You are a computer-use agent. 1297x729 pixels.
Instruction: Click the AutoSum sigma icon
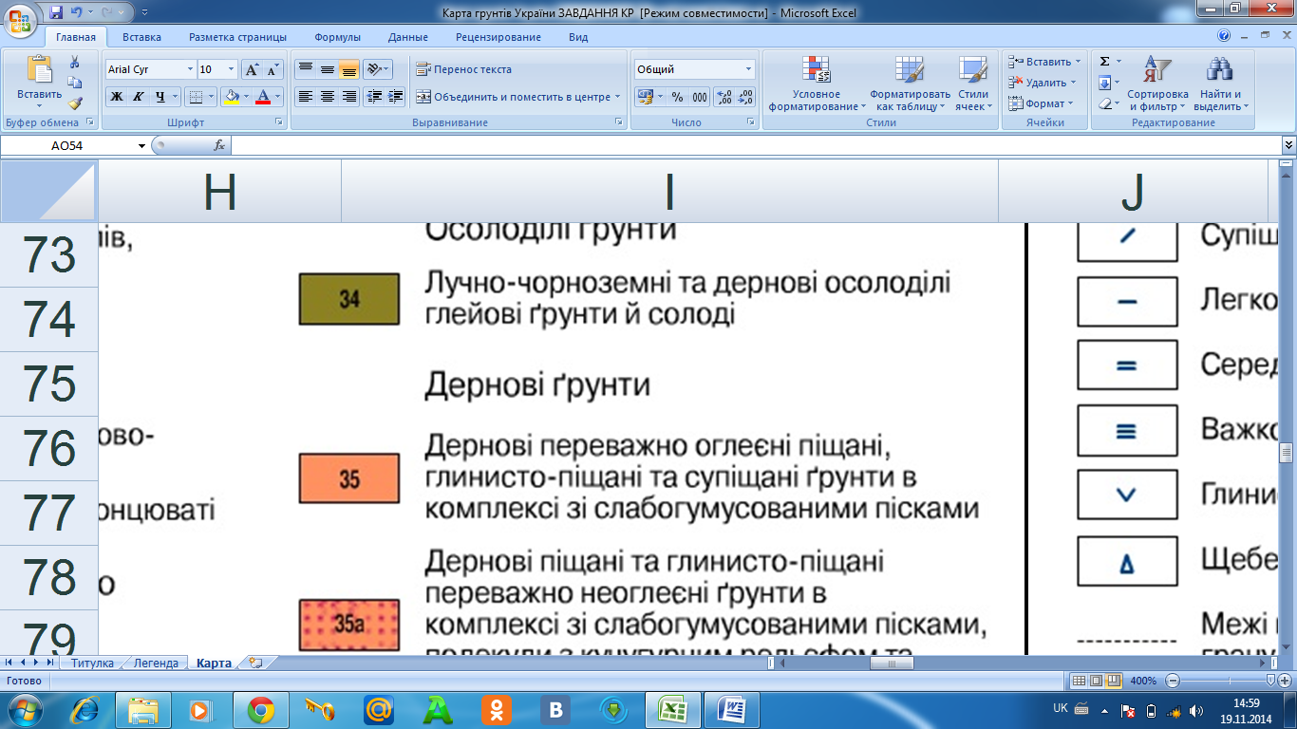click(1104, 62)
